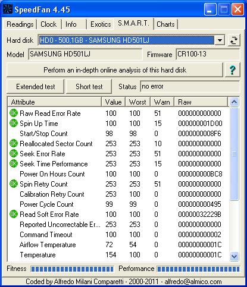
Task: Sort by the Attribute column header
Action: [55, 102]
